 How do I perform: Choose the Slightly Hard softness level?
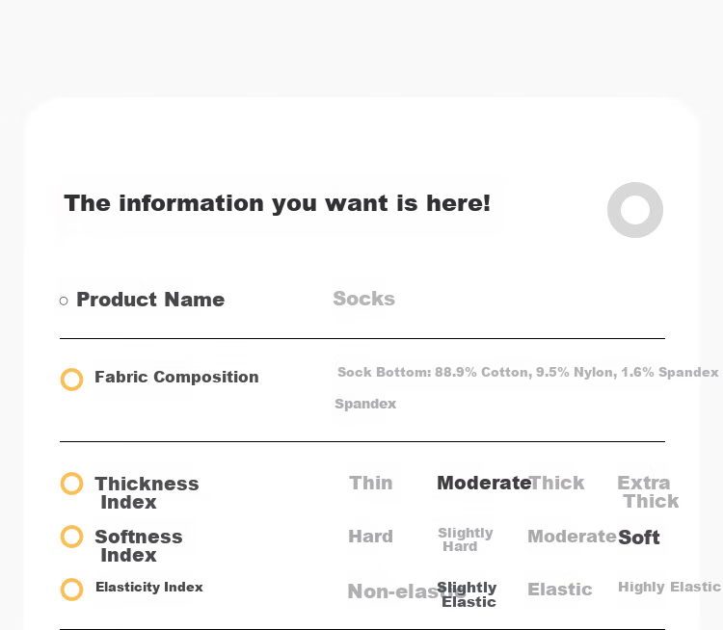466,539
